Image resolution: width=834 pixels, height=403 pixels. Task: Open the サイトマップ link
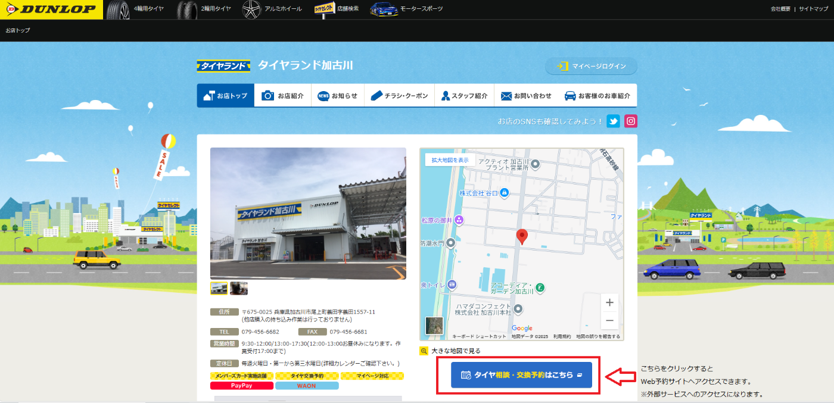click(813, 9)
